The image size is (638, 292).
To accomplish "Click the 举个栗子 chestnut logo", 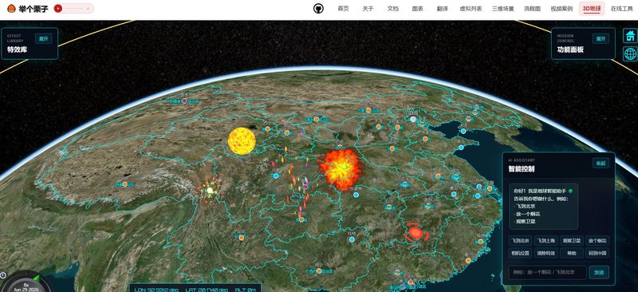I will 28,9.
